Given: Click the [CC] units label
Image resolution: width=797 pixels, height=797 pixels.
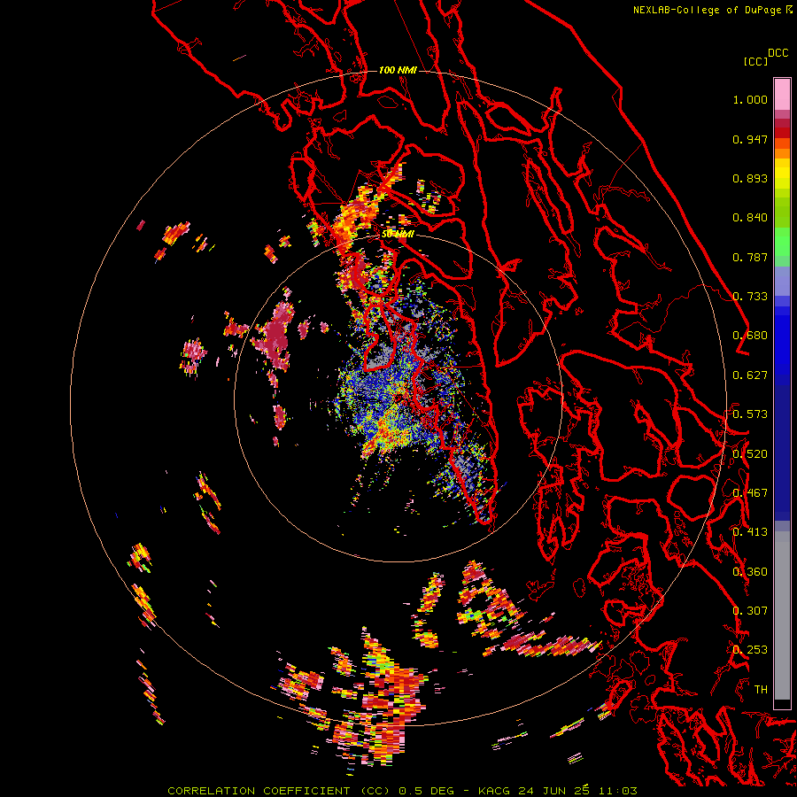Looking at the screenshot, I should click(x=755, y=61).
